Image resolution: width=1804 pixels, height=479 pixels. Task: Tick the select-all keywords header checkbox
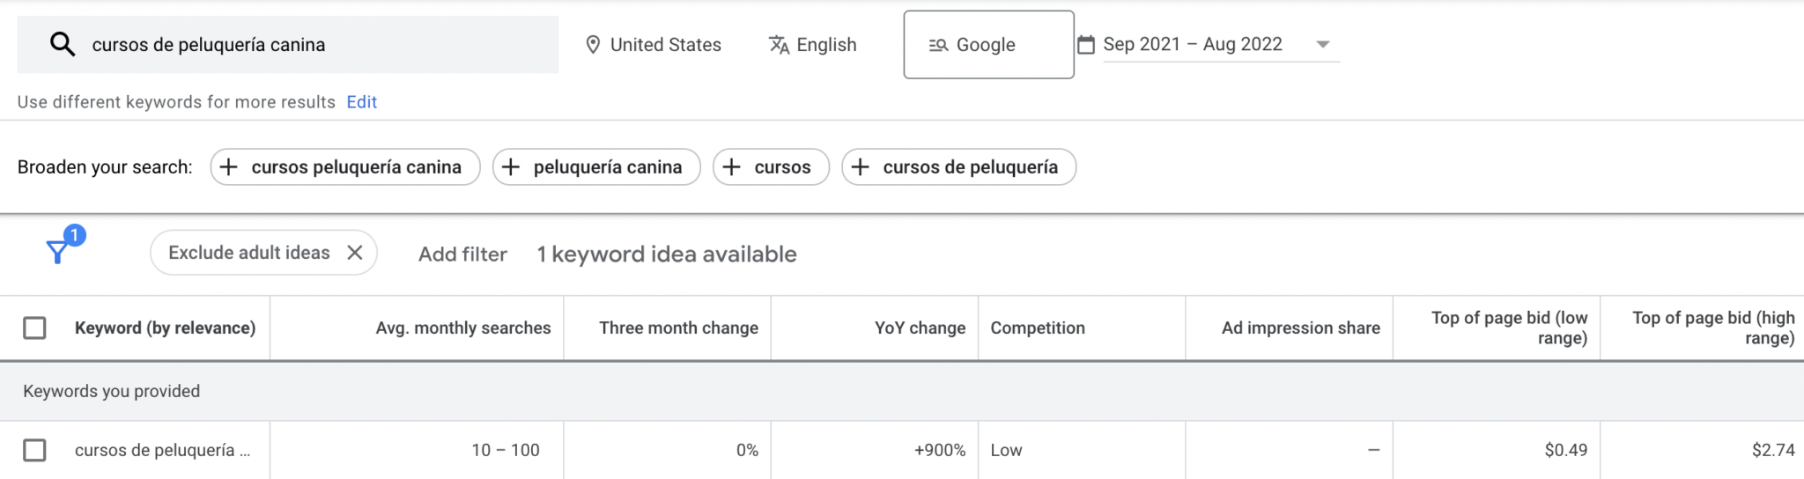pyautogui.click(x=34, y=328)
